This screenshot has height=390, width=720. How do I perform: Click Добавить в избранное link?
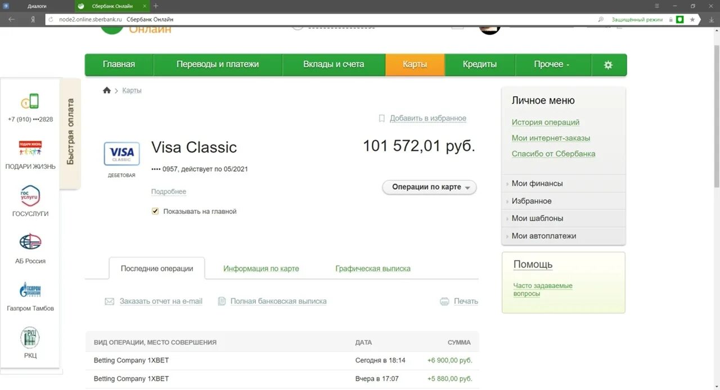tap(428, 118)
